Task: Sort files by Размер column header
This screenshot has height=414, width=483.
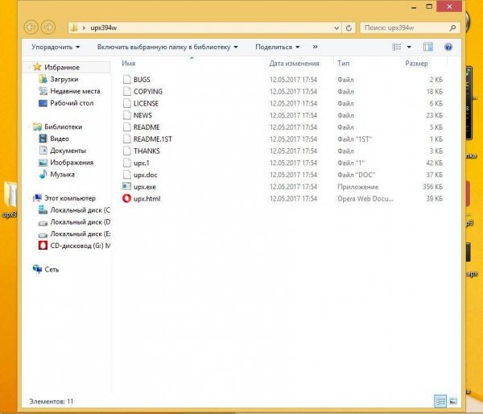Action: coord(416,63)
